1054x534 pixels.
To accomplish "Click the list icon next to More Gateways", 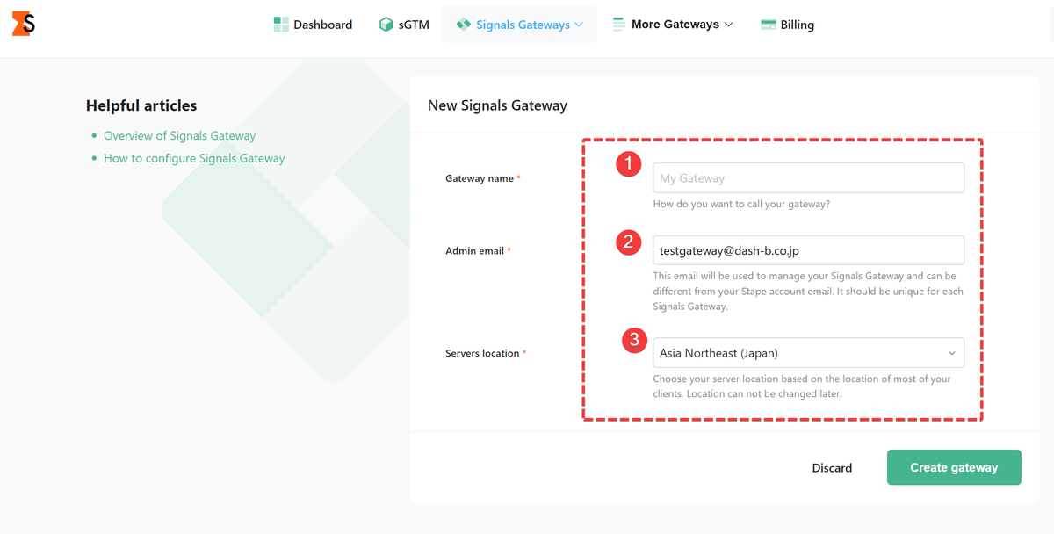I will pos(617,24).
